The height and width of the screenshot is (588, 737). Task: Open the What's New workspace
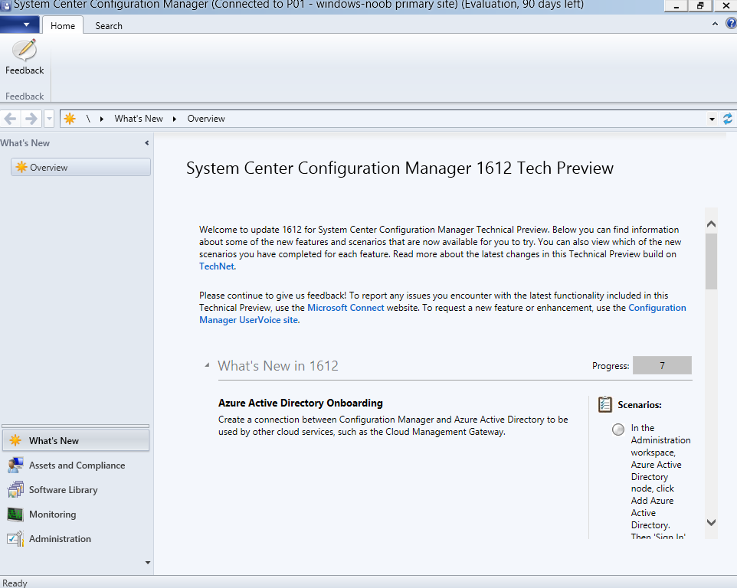pos(76,440)
